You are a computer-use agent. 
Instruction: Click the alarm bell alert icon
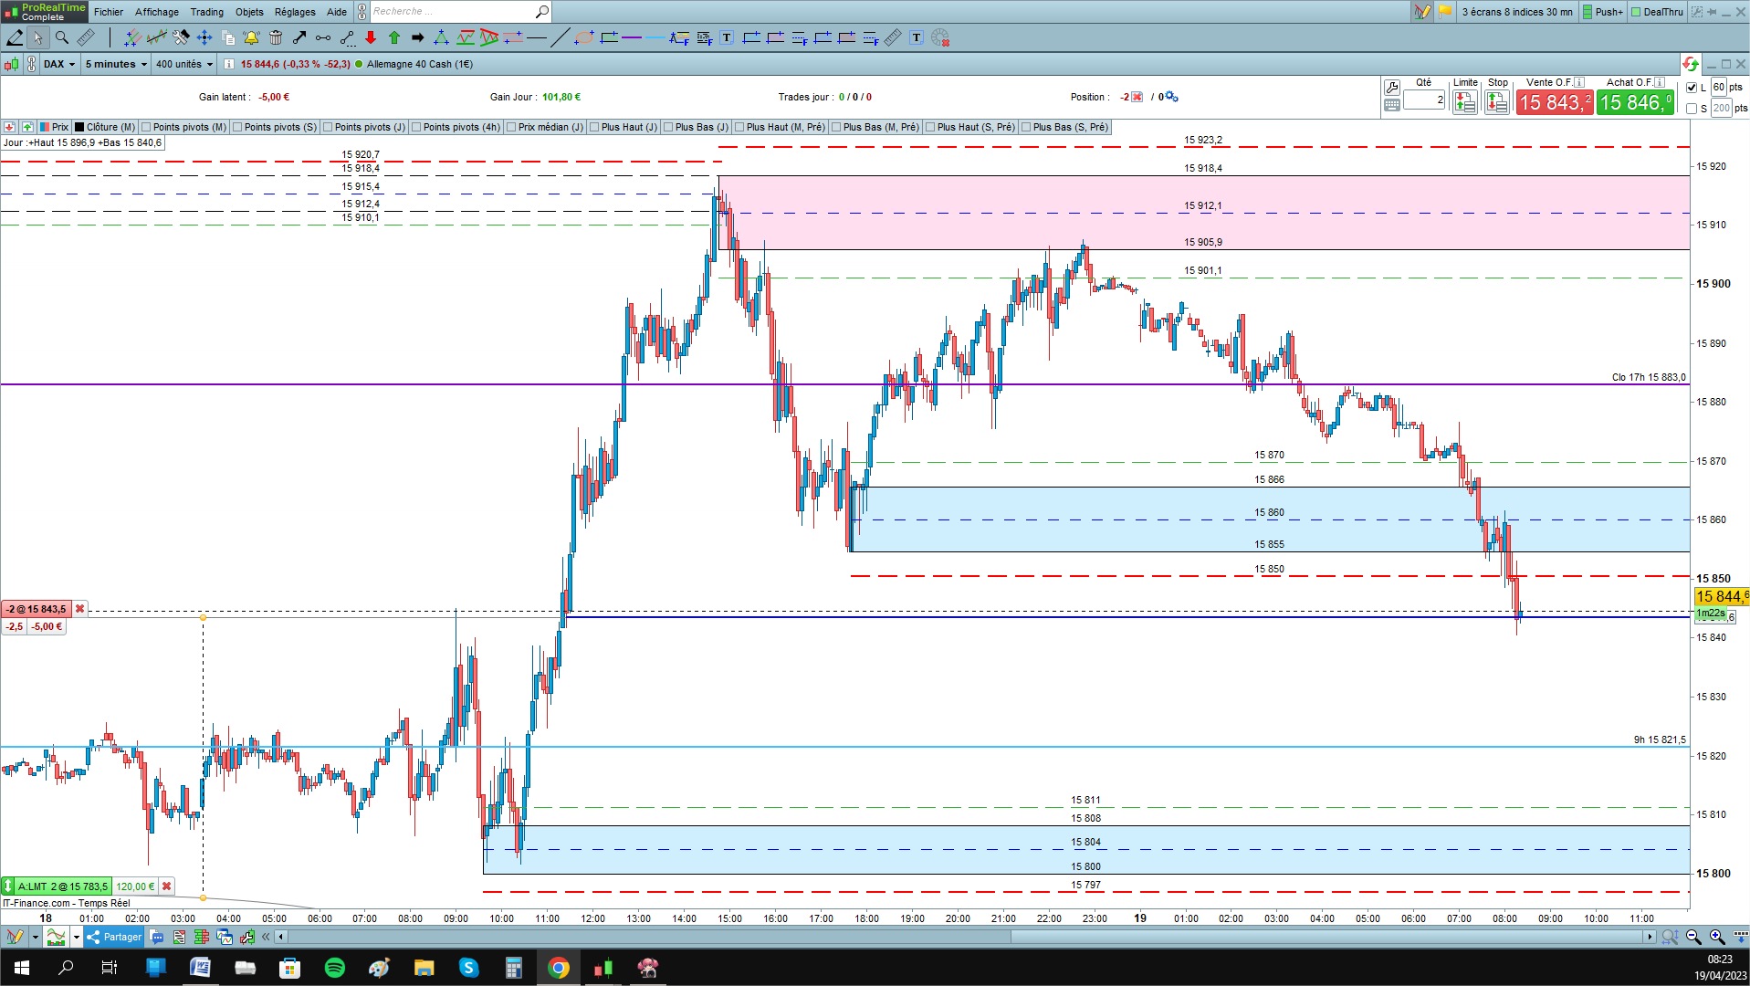(x=251, y=37)
